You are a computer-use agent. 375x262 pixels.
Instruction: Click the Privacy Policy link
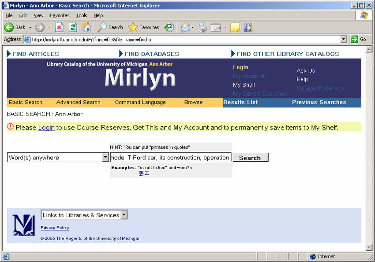55,228
